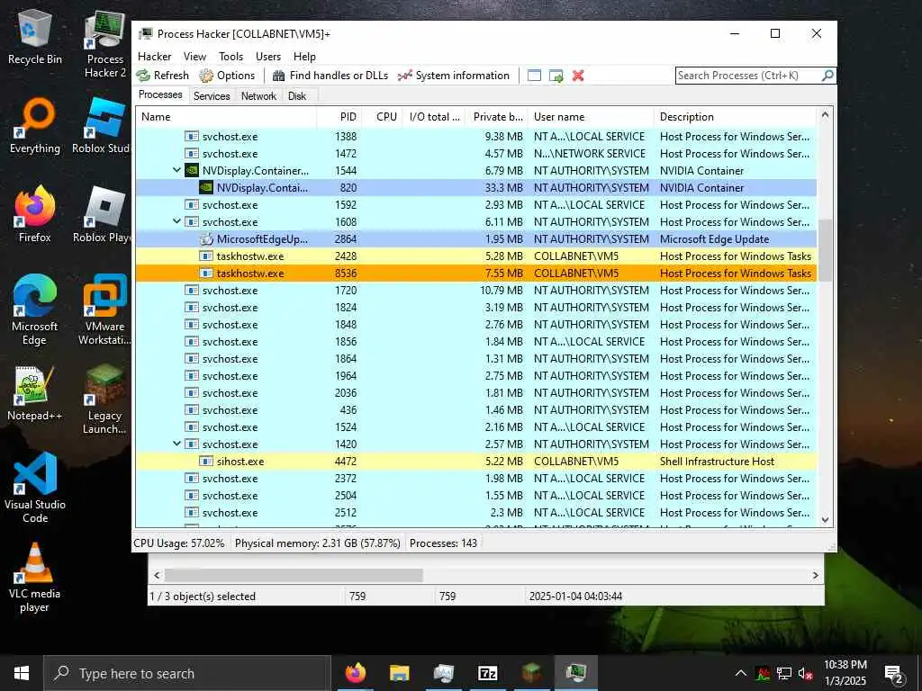Click the NVIDIA icon of process PID 820
The image size is (922, 691).
coord(206,187)
